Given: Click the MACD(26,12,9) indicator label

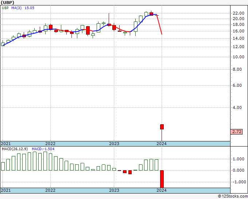Looking at the screenshot, I should pos(15,149).
